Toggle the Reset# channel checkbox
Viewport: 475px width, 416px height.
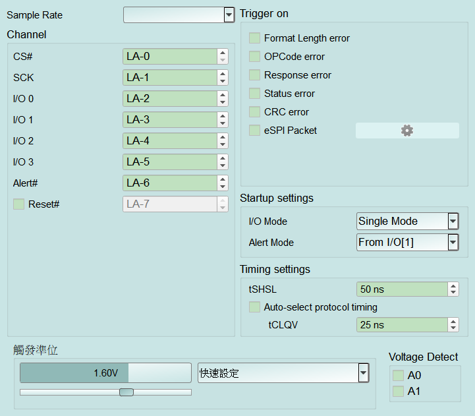click(19, 204)
